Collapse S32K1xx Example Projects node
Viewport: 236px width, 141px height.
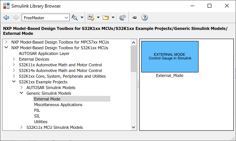tap(14, 81)
